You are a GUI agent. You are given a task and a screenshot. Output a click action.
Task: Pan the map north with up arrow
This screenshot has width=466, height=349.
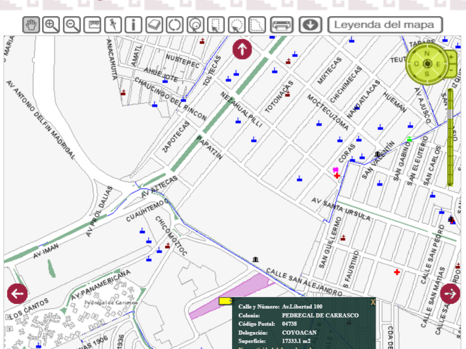242,49
